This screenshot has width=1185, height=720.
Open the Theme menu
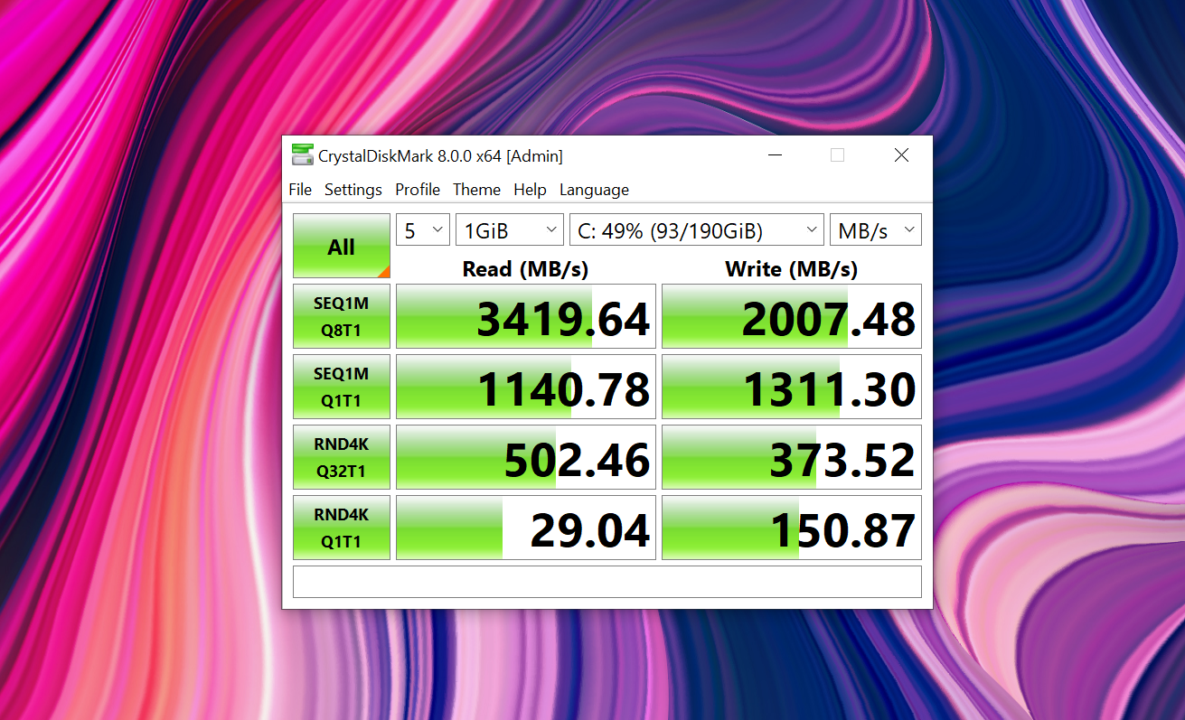coord(476,190)
